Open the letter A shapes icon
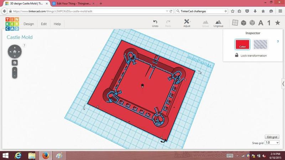This screenshot has width=285, height=160. tap(261, 23)
